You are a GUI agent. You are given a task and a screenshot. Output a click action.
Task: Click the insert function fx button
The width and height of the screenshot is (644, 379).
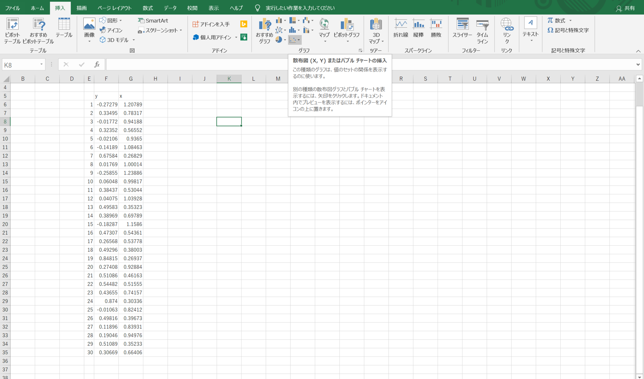click(x=97, y=65)
